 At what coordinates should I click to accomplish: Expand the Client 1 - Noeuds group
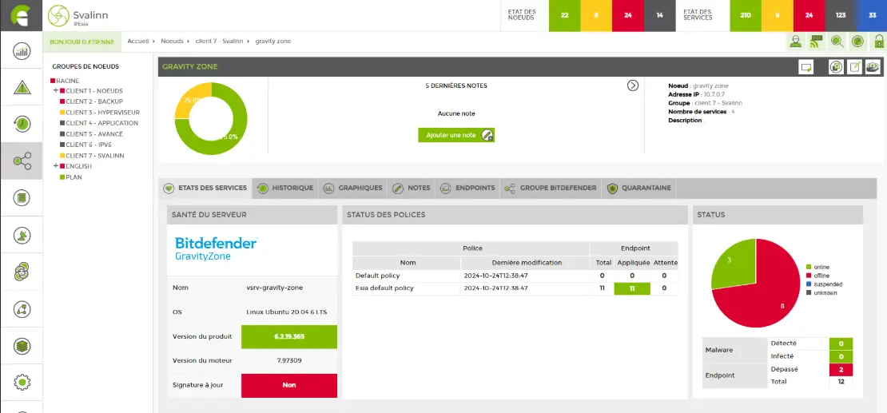tap(55, 90)
